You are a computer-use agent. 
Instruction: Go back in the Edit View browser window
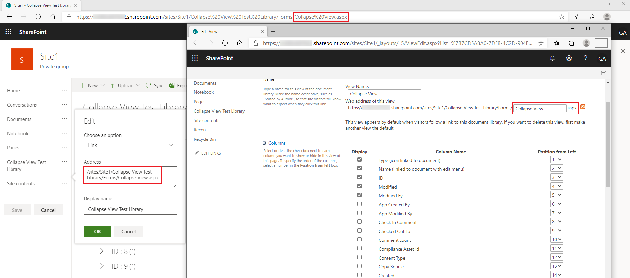196,43
